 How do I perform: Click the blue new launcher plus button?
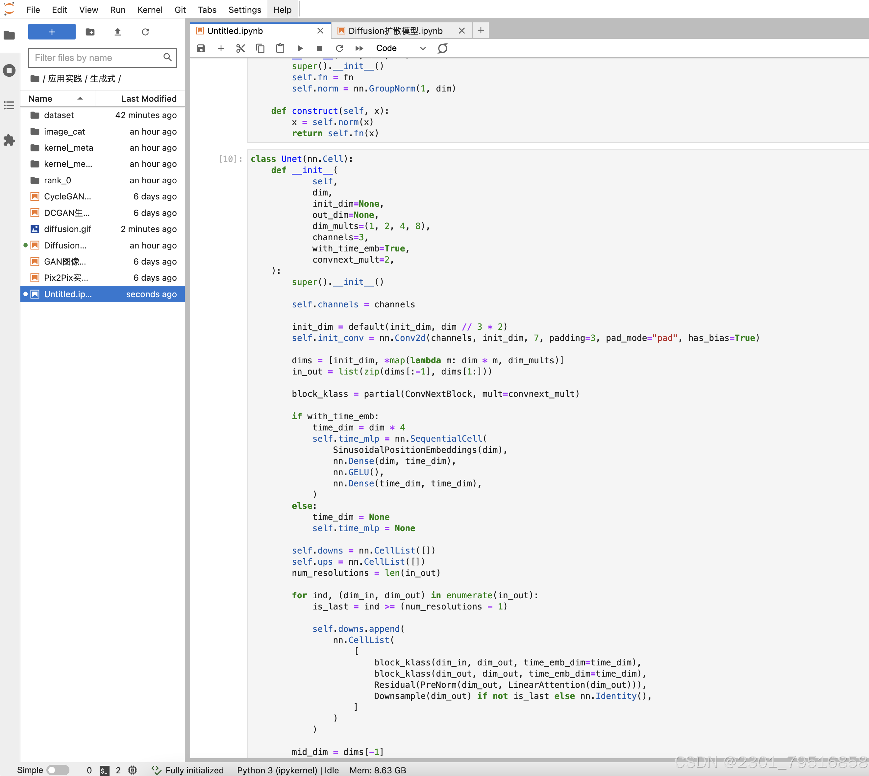pos(52,32)
